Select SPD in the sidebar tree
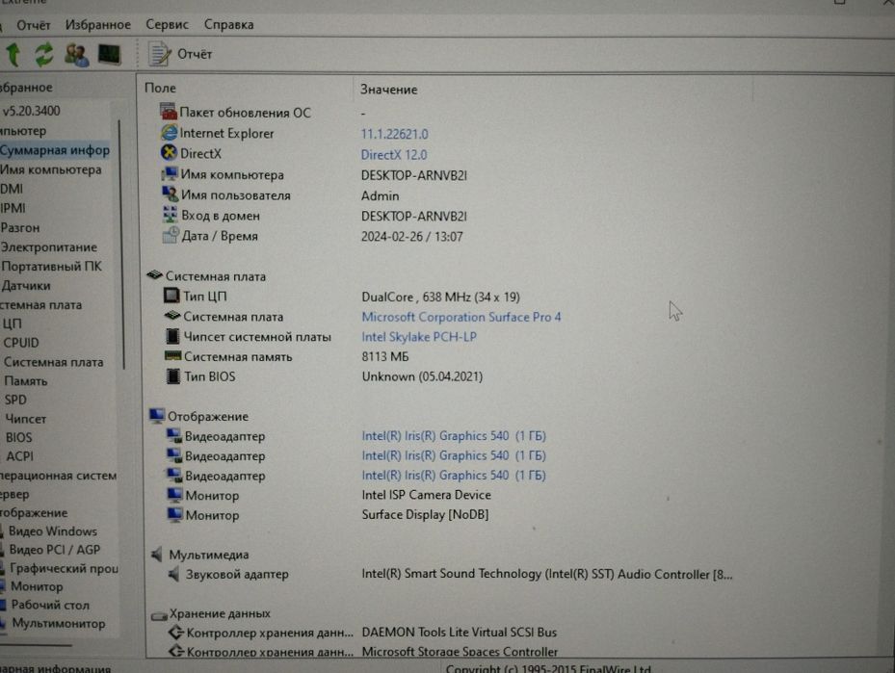 click(x=15, y=400)
